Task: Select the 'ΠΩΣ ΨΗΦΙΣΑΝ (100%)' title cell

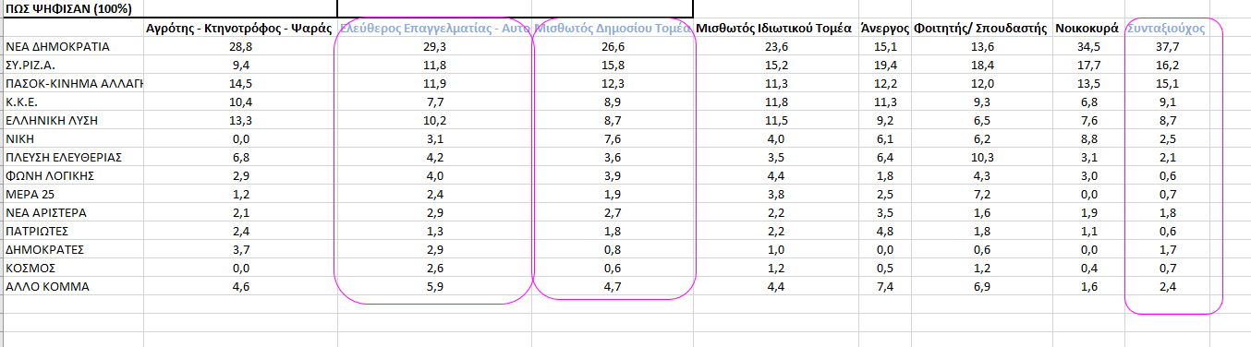Action: click(x=68, y=9)
